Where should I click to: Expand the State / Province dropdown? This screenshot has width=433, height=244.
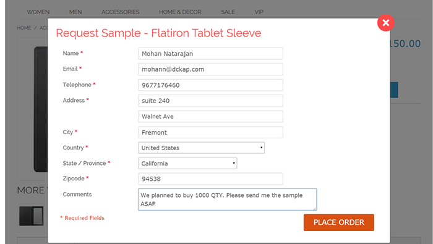187,163
